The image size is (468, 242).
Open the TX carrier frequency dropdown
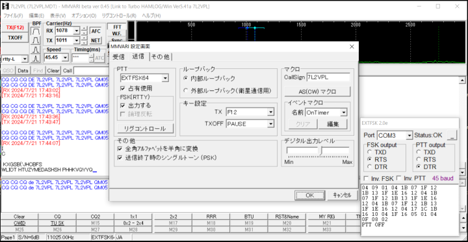click(x=77, y=40)
